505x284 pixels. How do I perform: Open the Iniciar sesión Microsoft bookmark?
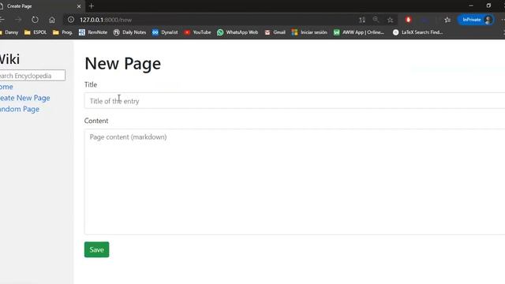coord(309,32)
